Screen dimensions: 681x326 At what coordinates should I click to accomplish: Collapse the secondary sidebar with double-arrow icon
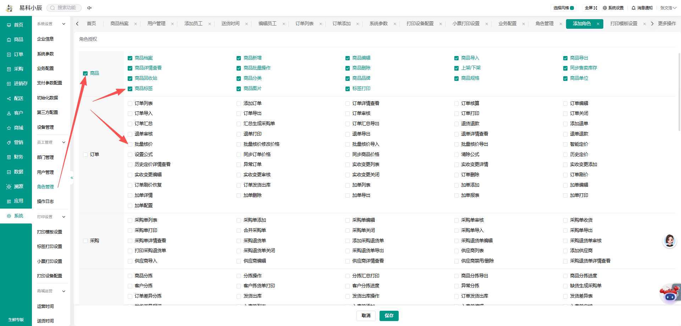coord(72,178)
